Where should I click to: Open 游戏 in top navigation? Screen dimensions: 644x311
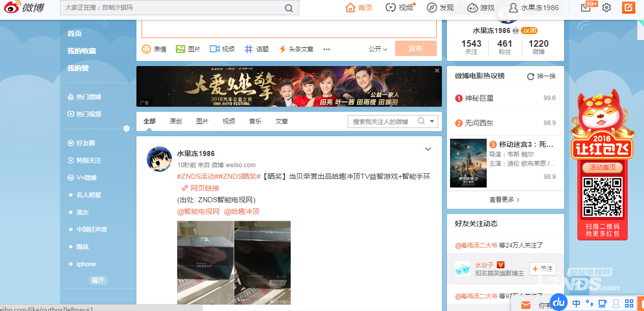coord(481,8)
